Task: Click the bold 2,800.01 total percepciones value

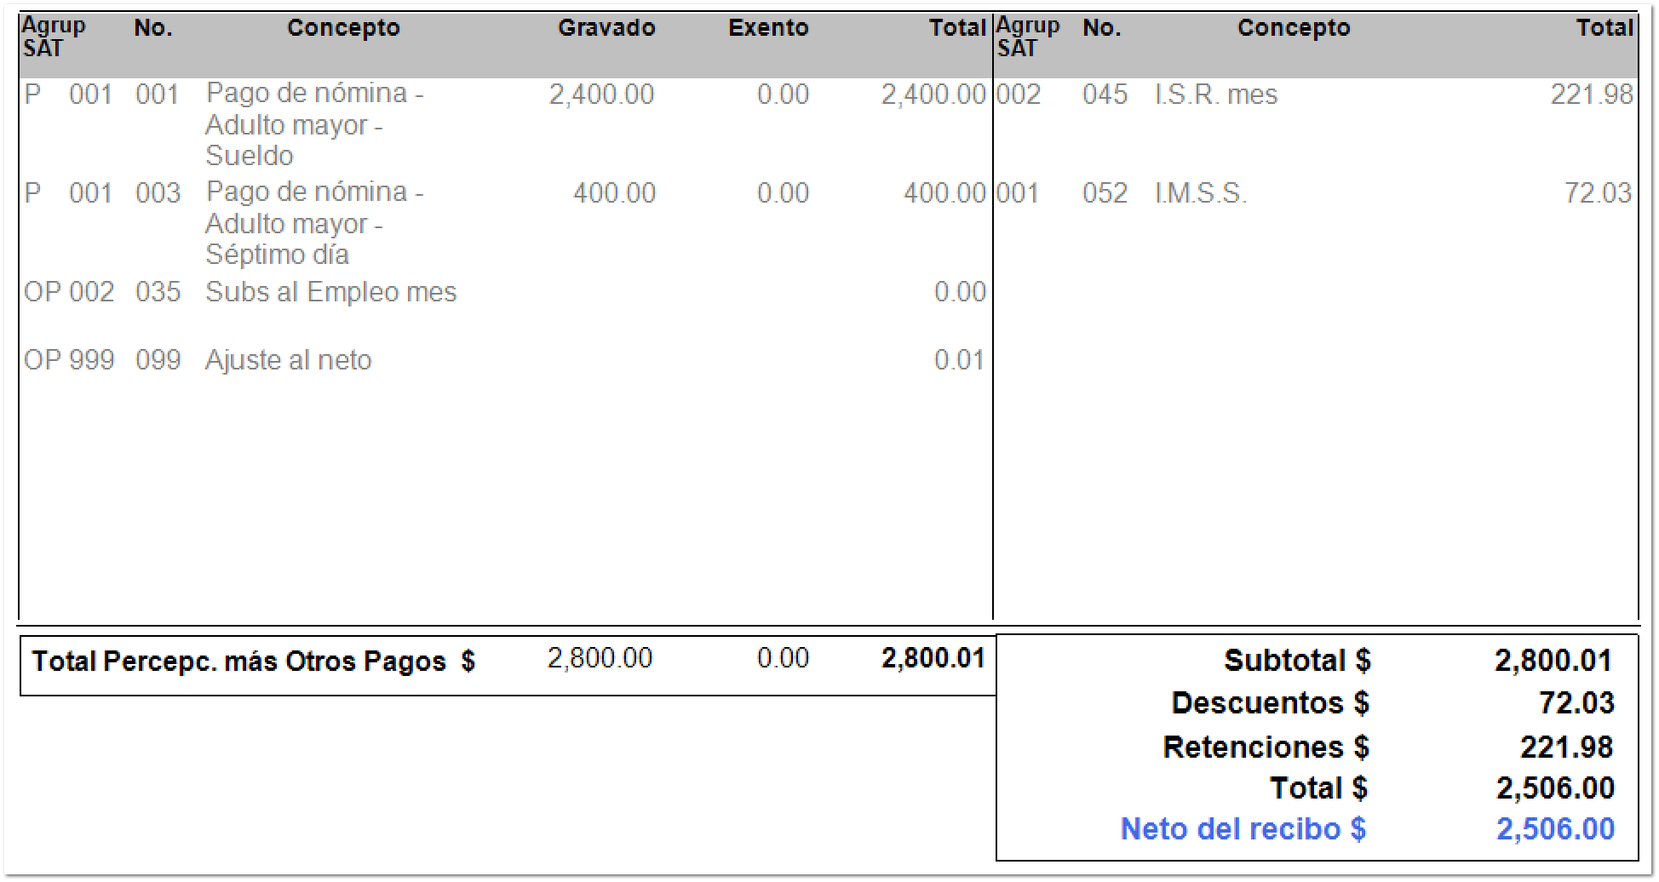Action: [x=933, y=658]
